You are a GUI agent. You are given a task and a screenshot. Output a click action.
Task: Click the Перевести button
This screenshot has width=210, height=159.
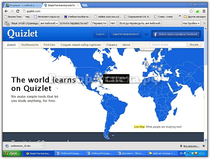tap(99, 23)
